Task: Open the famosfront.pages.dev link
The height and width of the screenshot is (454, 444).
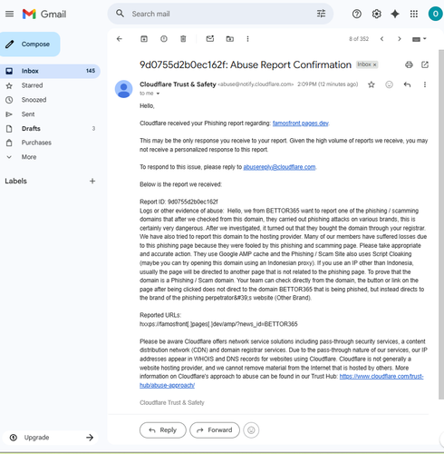Action: [x=300, y=123]
